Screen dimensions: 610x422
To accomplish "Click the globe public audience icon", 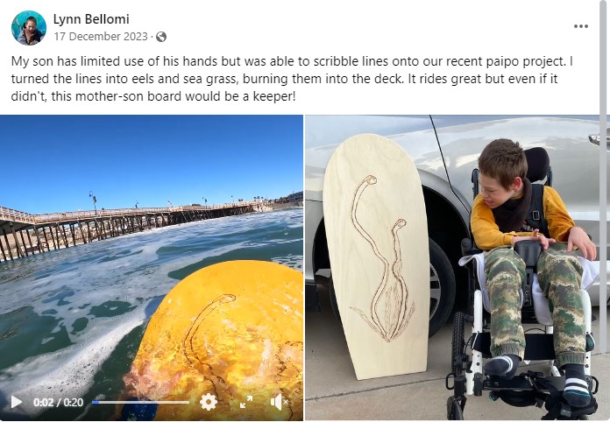I will click(x=161, y=37).
